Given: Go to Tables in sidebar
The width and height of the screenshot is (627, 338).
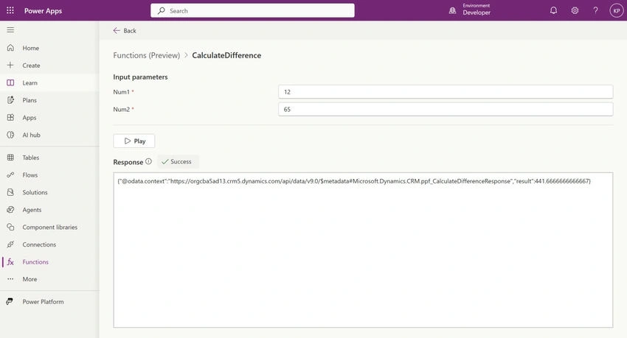Looking at the screenshot, I should (49, 158).
